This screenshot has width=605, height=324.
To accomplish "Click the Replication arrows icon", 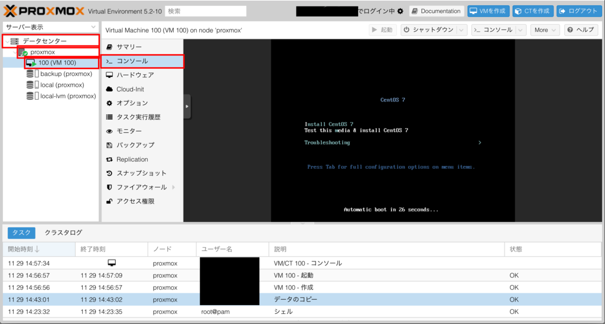I will point(109,159).
